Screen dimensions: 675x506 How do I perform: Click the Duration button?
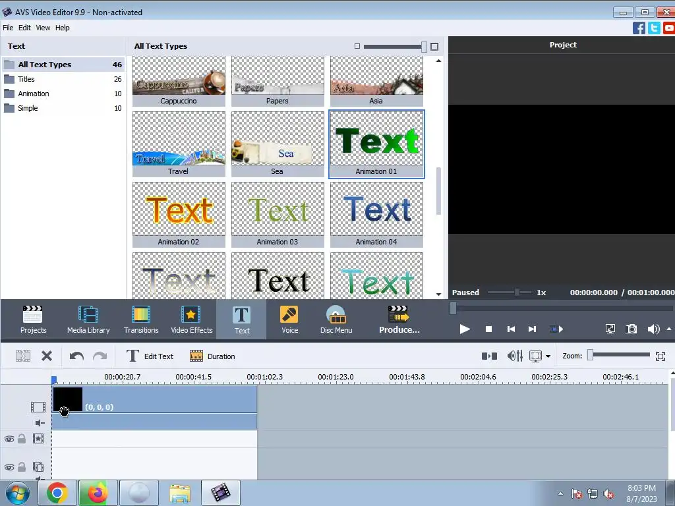(212, 356)
